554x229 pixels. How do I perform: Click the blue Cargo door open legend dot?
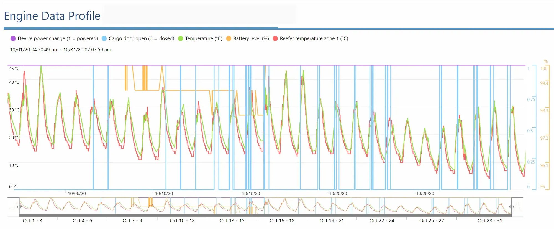point(104,38)
